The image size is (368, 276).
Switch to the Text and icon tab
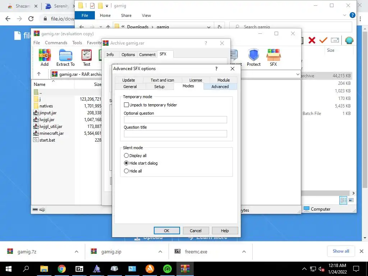point(162,80)
